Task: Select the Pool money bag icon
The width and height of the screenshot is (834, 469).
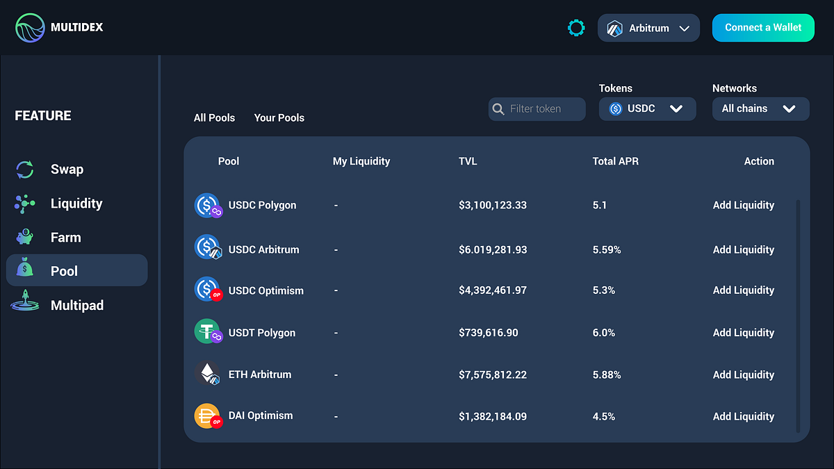Action: pos(24,270)
